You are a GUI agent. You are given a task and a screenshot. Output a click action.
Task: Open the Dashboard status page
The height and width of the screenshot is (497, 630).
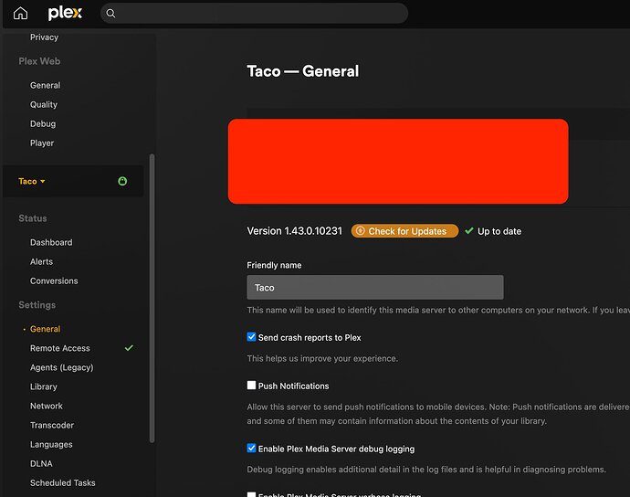51,242
